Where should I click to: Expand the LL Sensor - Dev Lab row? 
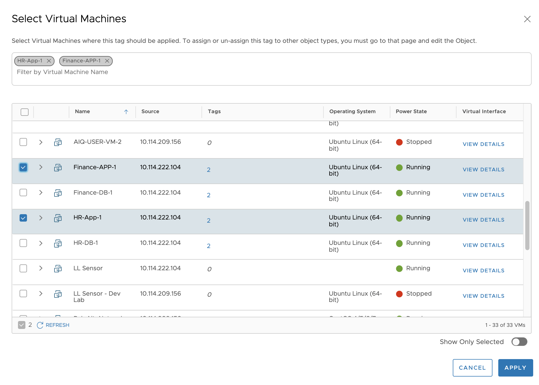41,294
